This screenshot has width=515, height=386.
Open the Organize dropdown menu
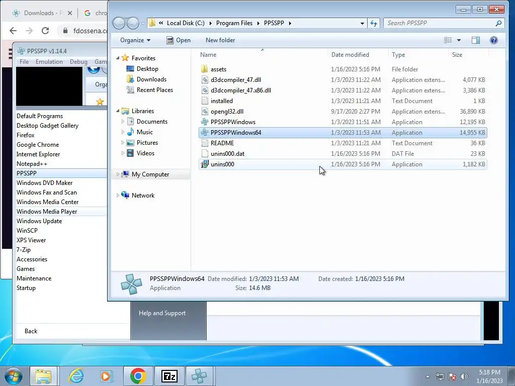click(x=135, y=40)
